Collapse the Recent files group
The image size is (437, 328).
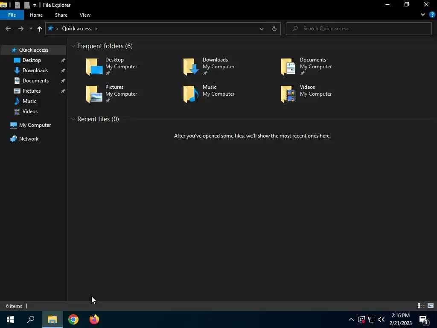pos(73,119)
